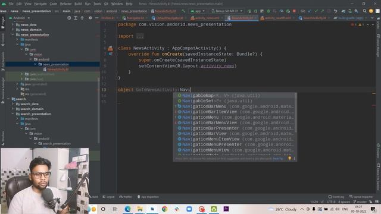Open the Event Log

tap(336, 197)
